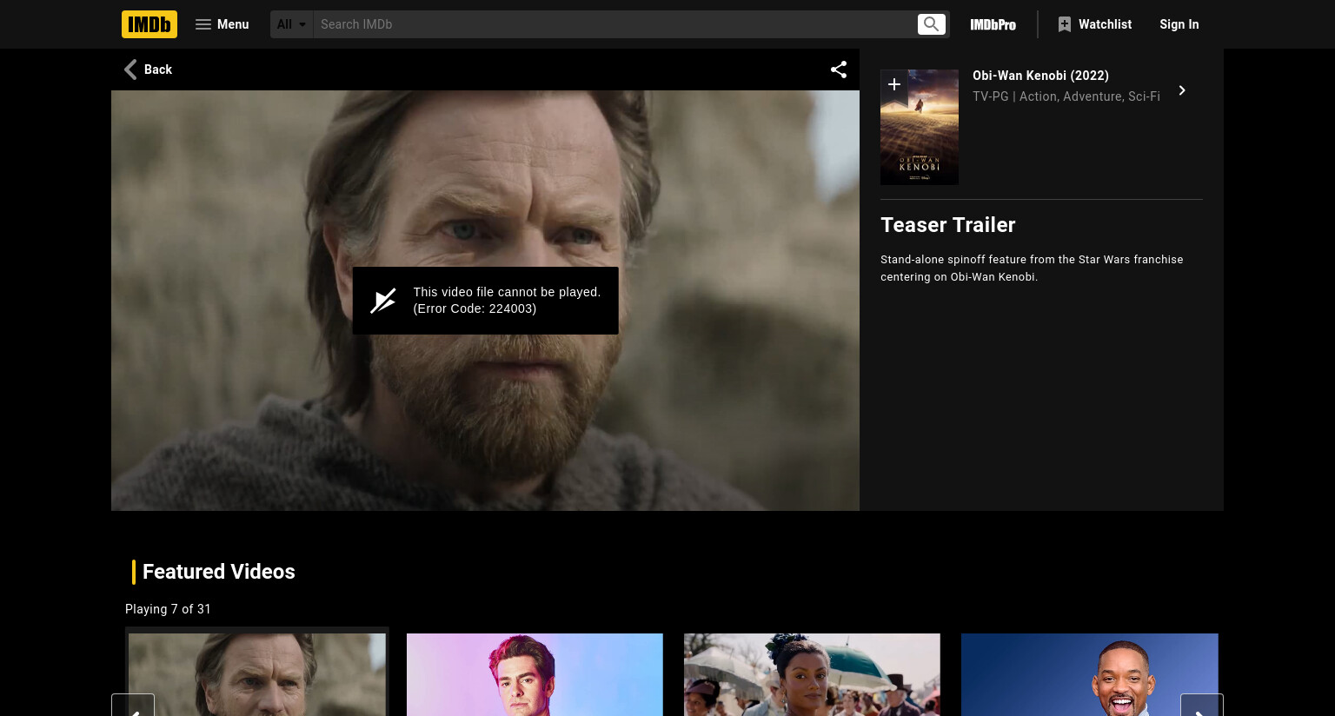The width and height of the screenshot is (1335, 716).
Task: Open IMDbPro link
Action: coord(993,24)
